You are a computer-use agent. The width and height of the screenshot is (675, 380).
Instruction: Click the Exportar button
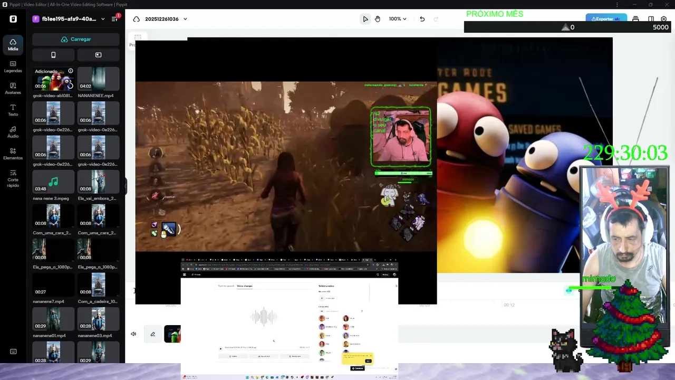coord(606,18)
